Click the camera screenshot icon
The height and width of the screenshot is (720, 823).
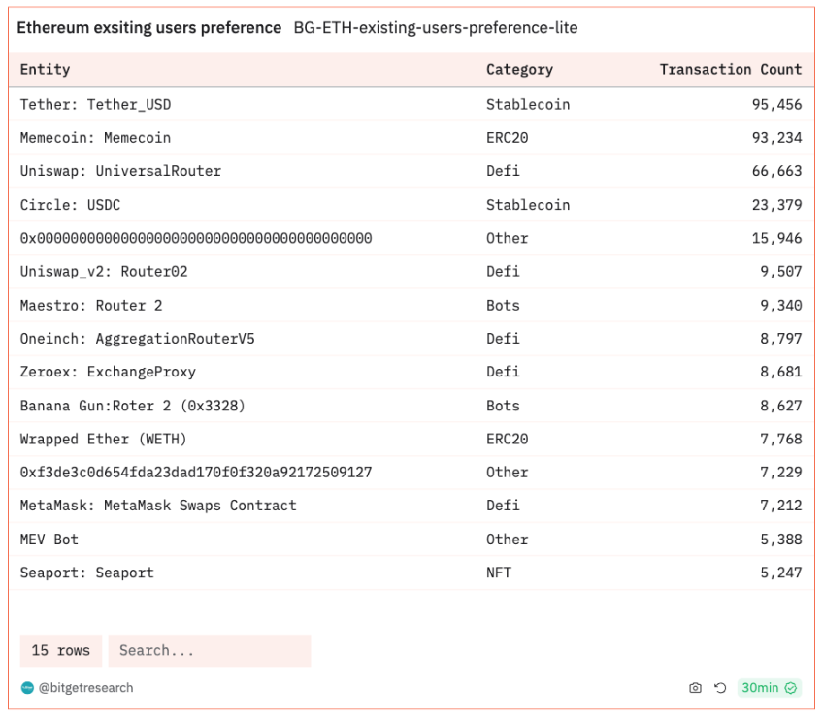pyautogui.click(x=695, y=687)
